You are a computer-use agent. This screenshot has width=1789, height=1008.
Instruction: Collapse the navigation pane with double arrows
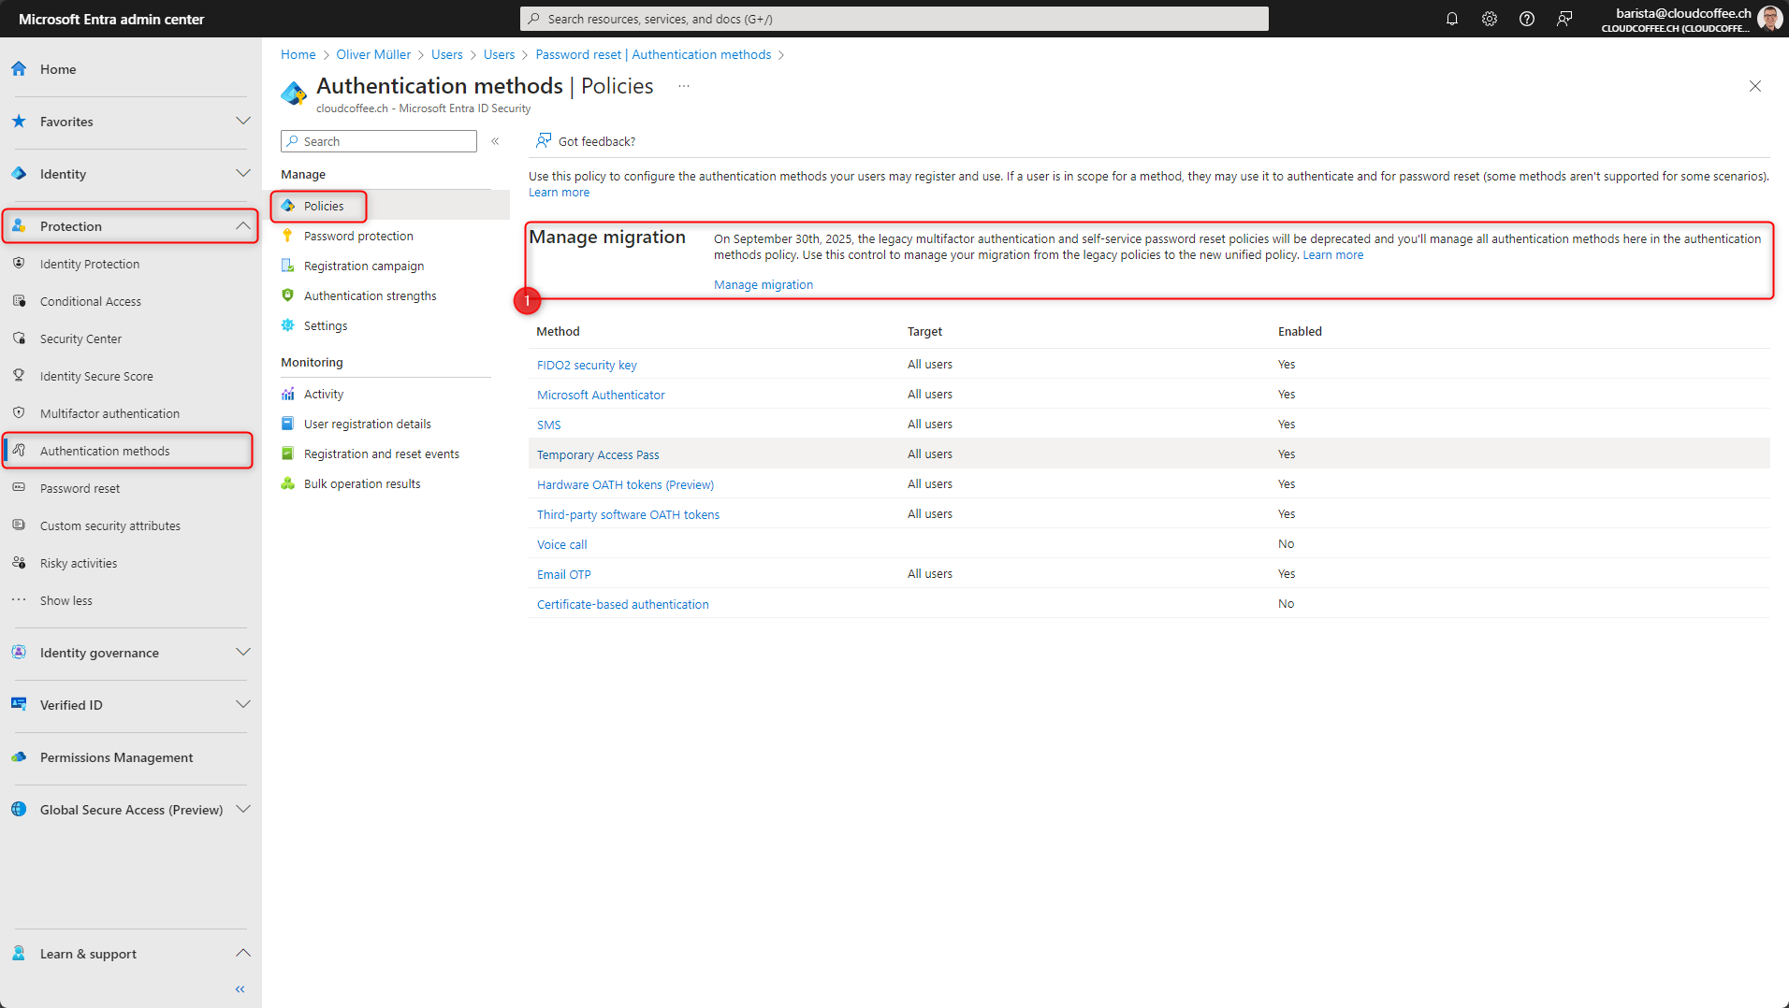(240, 988)
